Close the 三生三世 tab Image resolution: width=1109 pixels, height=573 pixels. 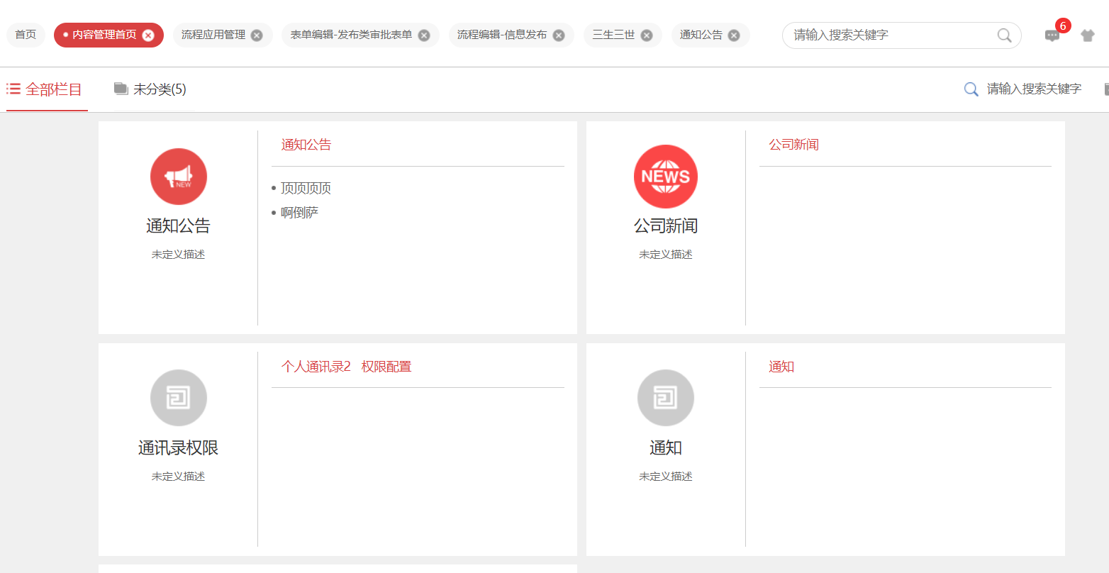pyautogui.click(x=647, y=35)
